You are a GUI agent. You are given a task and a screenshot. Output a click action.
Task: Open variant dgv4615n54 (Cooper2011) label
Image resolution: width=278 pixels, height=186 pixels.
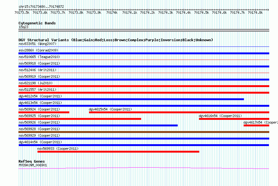(x=111, y=109)
